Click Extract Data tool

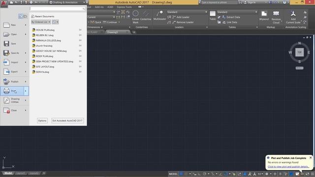231,17
